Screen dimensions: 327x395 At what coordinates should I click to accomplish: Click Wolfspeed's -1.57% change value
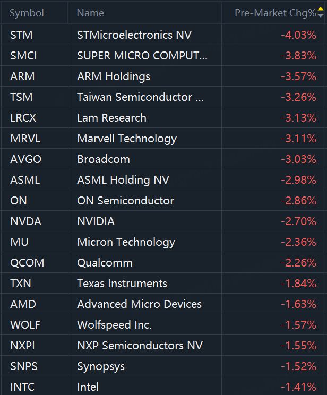tap(298, 325)
